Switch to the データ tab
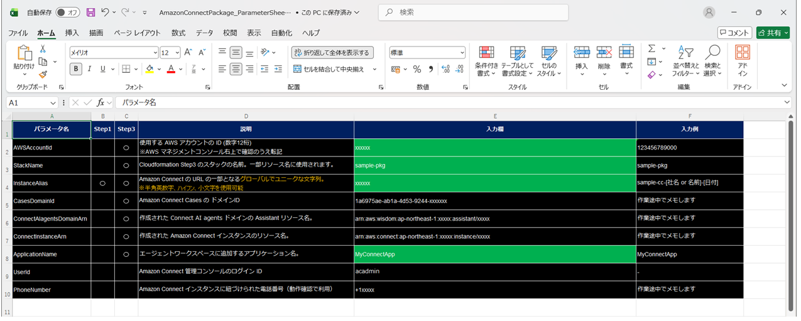801x321 pixels. [x=204, y=33]
